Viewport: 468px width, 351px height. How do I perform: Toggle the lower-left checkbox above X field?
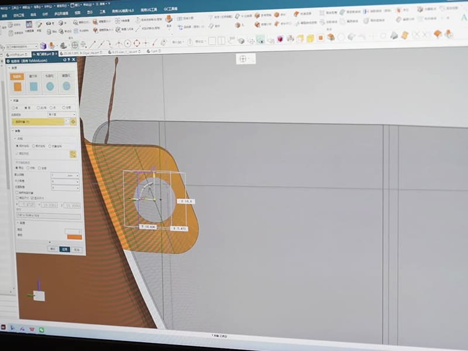point(17,198)
